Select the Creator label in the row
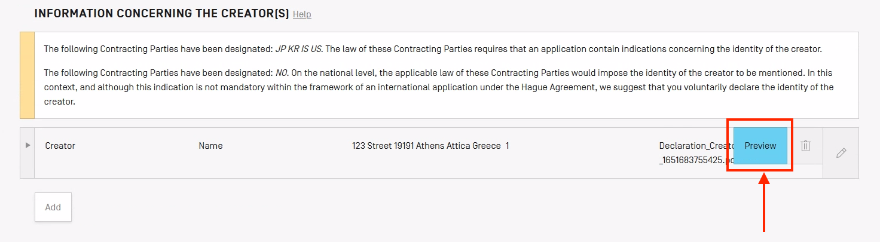 [x=60, y=146]
